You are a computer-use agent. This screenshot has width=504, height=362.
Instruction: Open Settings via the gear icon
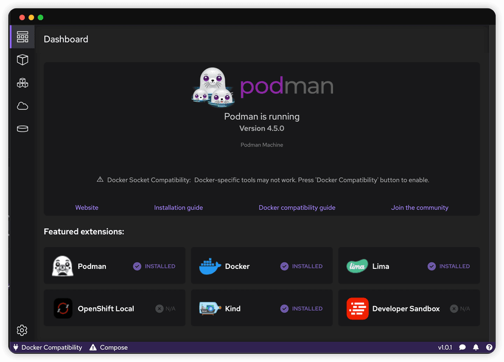click(x=22, y=330)
